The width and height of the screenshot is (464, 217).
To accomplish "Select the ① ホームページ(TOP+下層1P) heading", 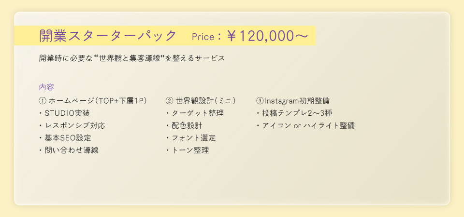I will coord(93,101).
